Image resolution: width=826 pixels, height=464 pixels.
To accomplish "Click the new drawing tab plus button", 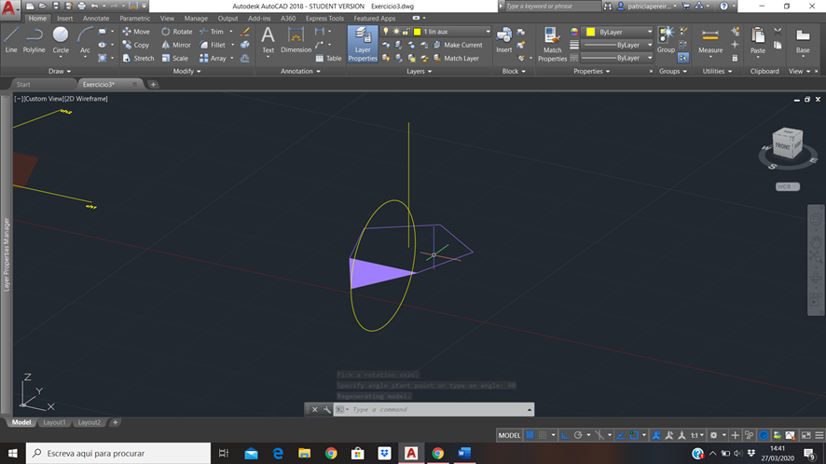I will [x=153, y=84].
